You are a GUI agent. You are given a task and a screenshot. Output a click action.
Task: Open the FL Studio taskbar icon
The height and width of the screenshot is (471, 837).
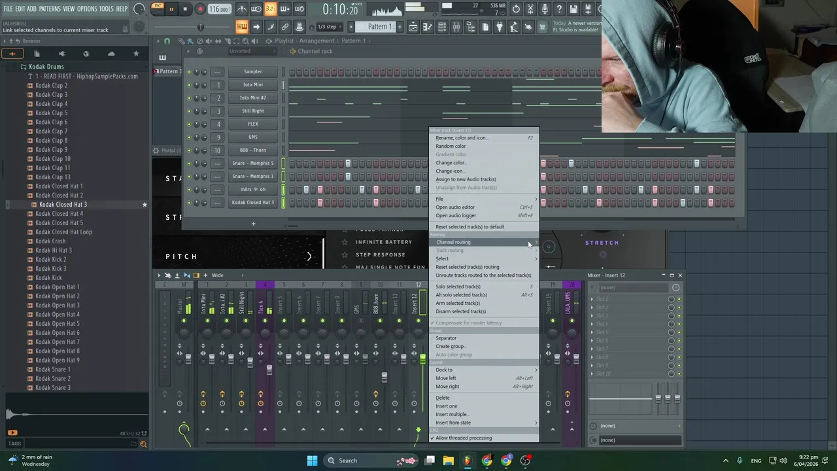pyautogui.click(x=467, y=461)
